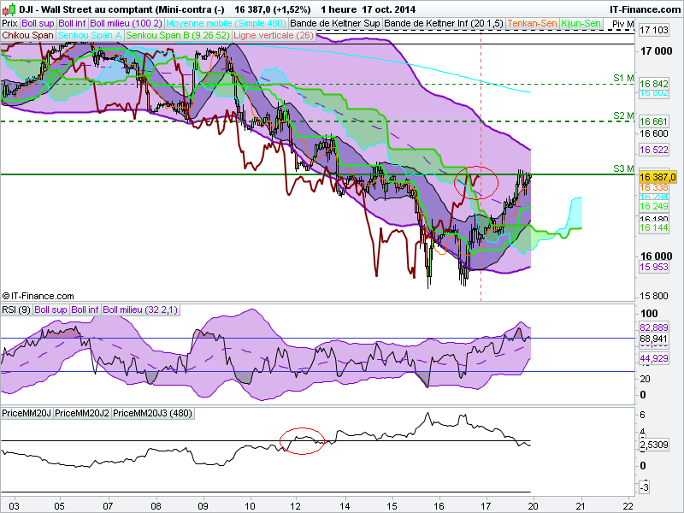Click the Bande de Keltner Sup label
Viewport: 684px width, 513px height.
click(335, 24)
